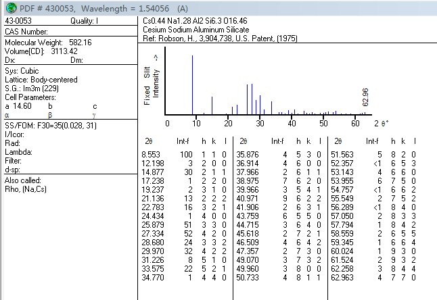Image resolution: width=437 pixels, height=300 pixels.
Task: Click 2θ value 47.357
Action: click(x=248, y=251)
